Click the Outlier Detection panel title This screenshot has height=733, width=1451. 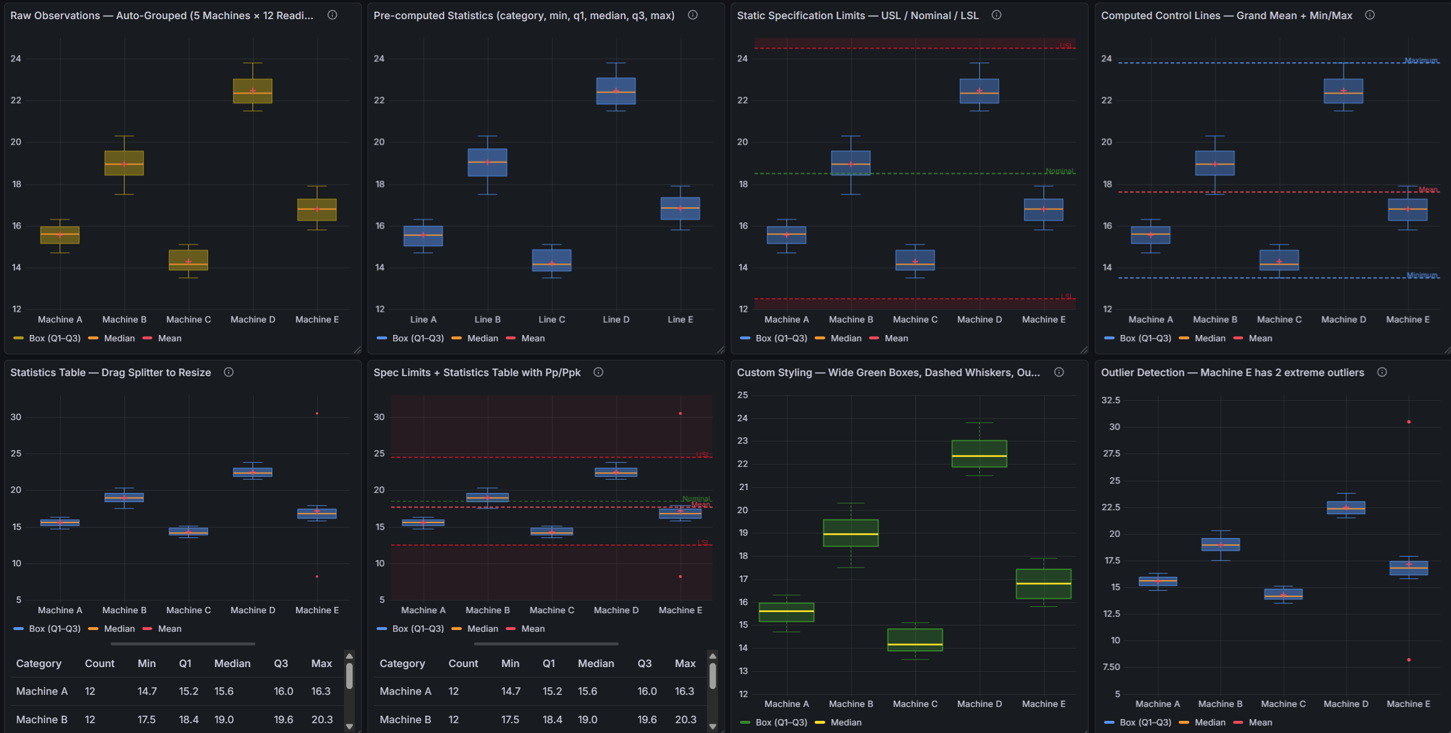1232,373
